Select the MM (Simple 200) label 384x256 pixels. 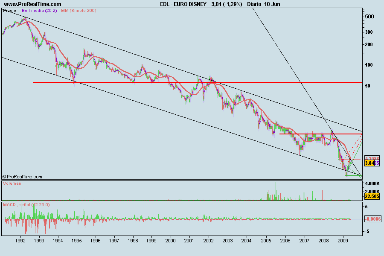[x=79, y=11]
